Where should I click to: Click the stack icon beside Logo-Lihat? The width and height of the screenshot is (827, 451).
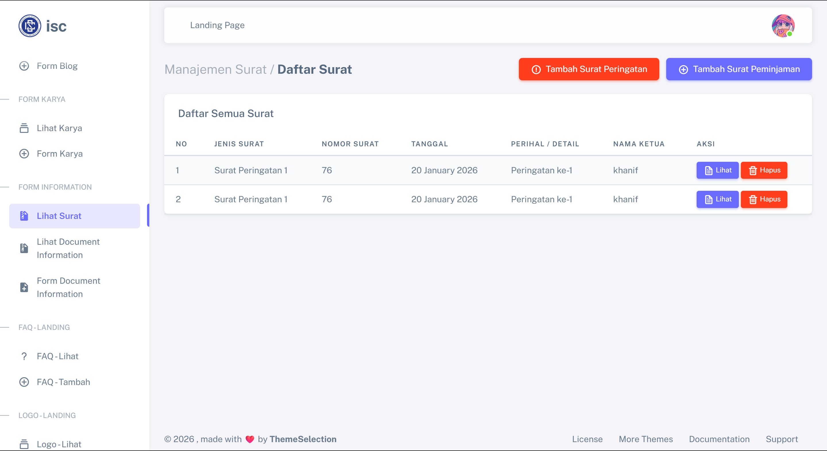pyautogui.click(x=24, y=444)
